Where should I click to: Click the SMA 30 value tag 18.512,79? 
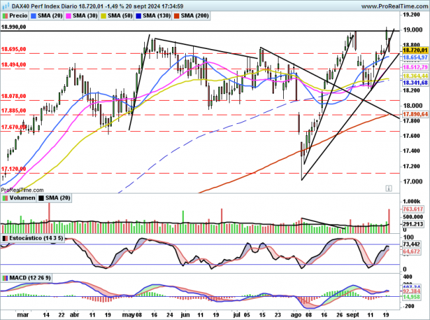click(x=415, y=68)
